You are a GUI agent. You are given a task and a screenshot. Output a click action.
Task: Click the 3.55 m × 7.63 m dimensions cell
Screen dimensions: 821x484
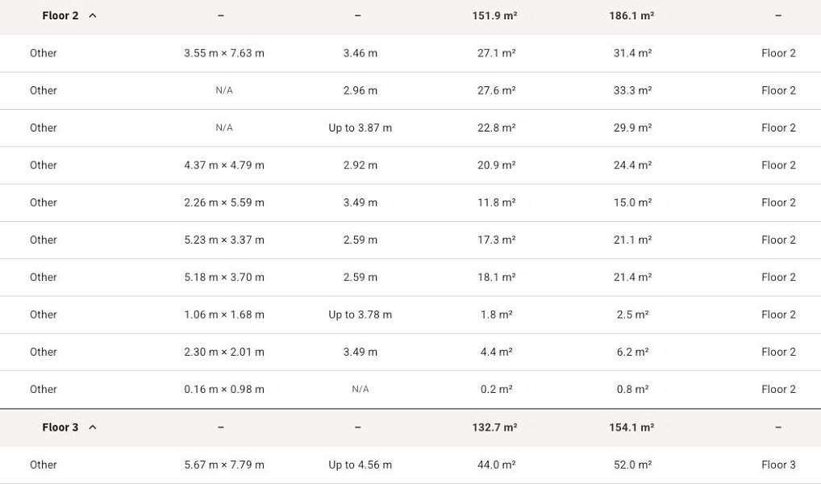point(224,53)
